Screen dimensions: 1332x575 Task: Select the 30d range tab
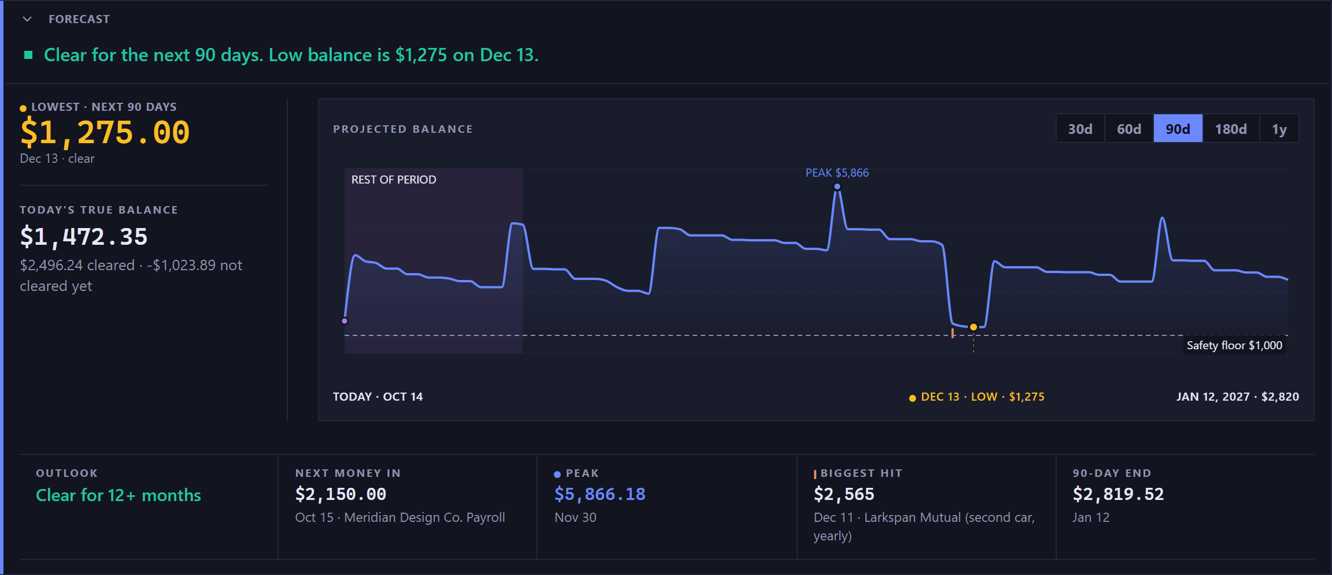click(x=1080, y=129)
